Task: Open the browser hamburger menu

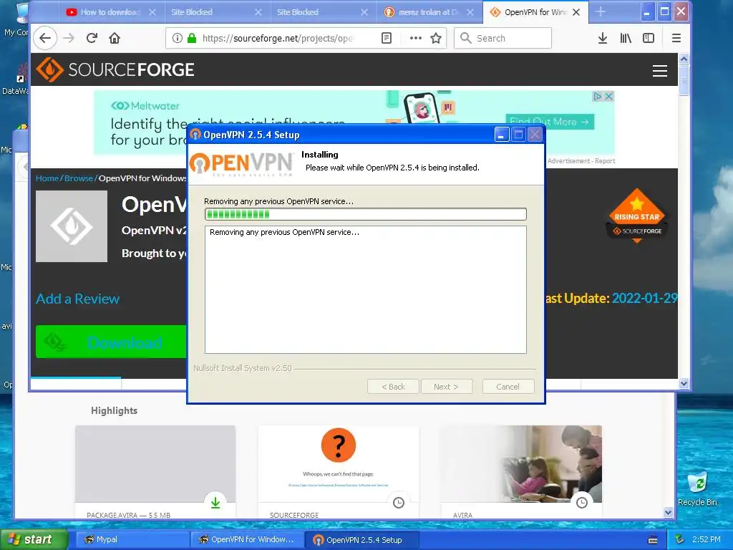Action: click(676, 38)
